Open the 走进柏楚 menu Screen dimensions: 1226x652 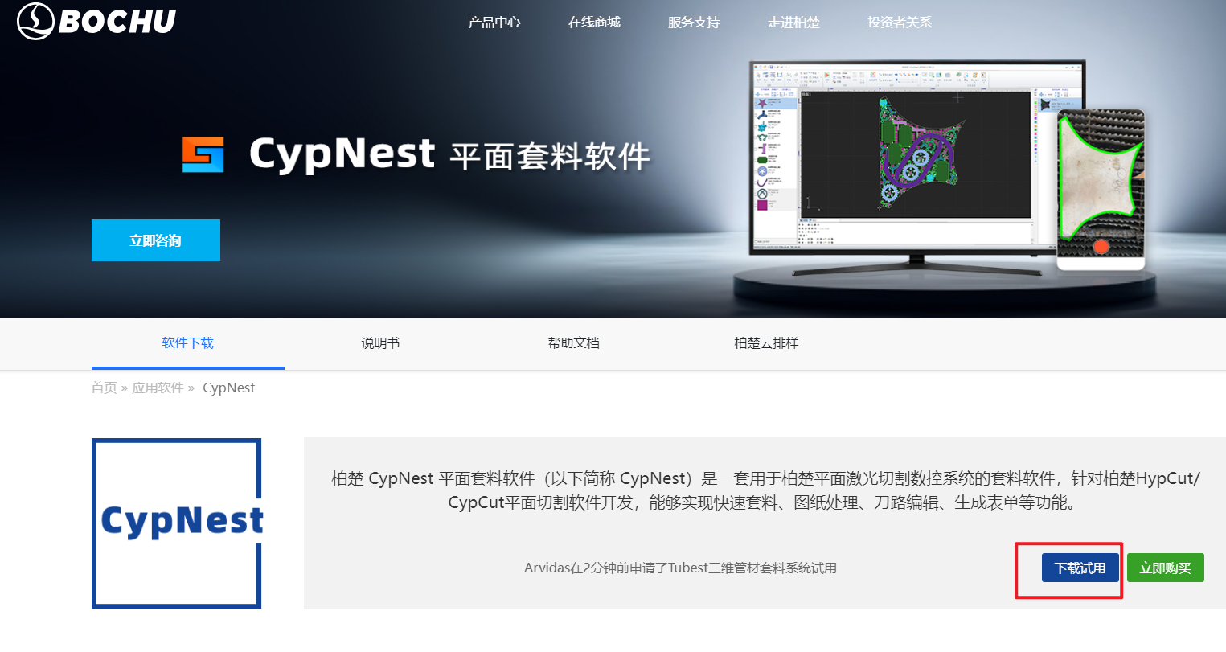(x=793, y=23)
